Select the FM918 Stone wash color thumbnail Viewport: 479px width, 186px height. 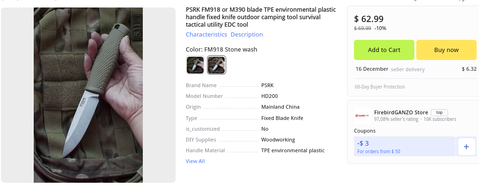pos(216,65)
